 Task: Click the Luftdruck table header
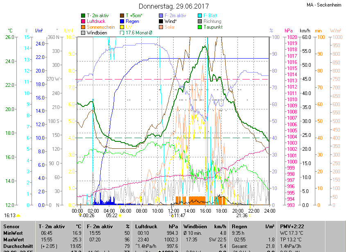146,226
